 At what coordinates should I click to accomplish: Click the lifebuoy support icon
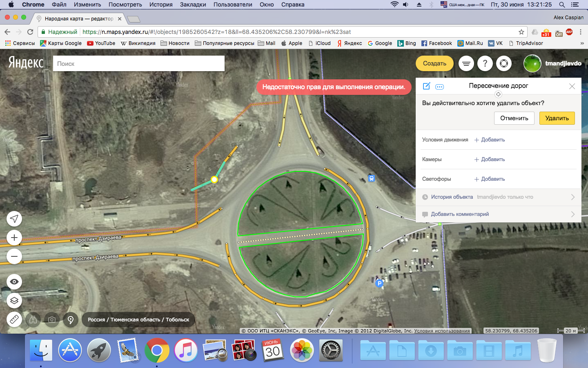pos(504,63)
